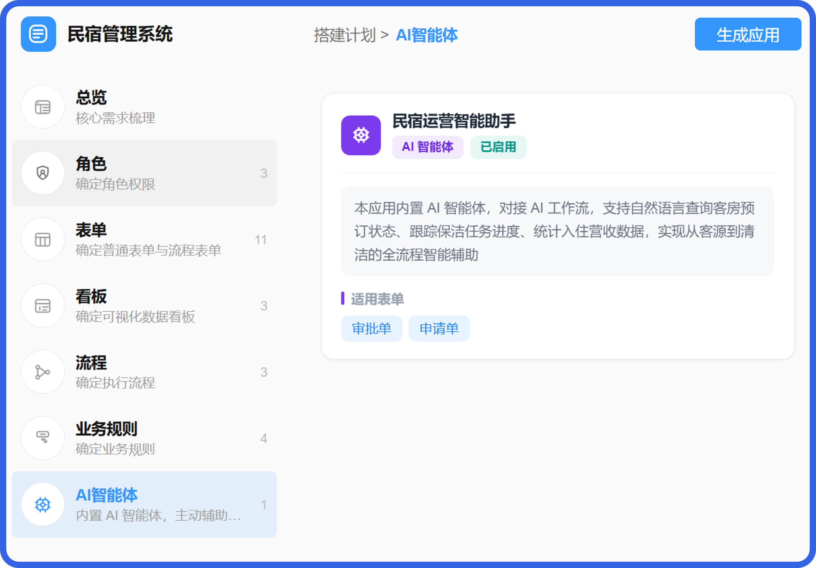This screenshot has height=568, width=816.
Task: Click the count 3 beside 角色
Action: (x=264, y=173)
